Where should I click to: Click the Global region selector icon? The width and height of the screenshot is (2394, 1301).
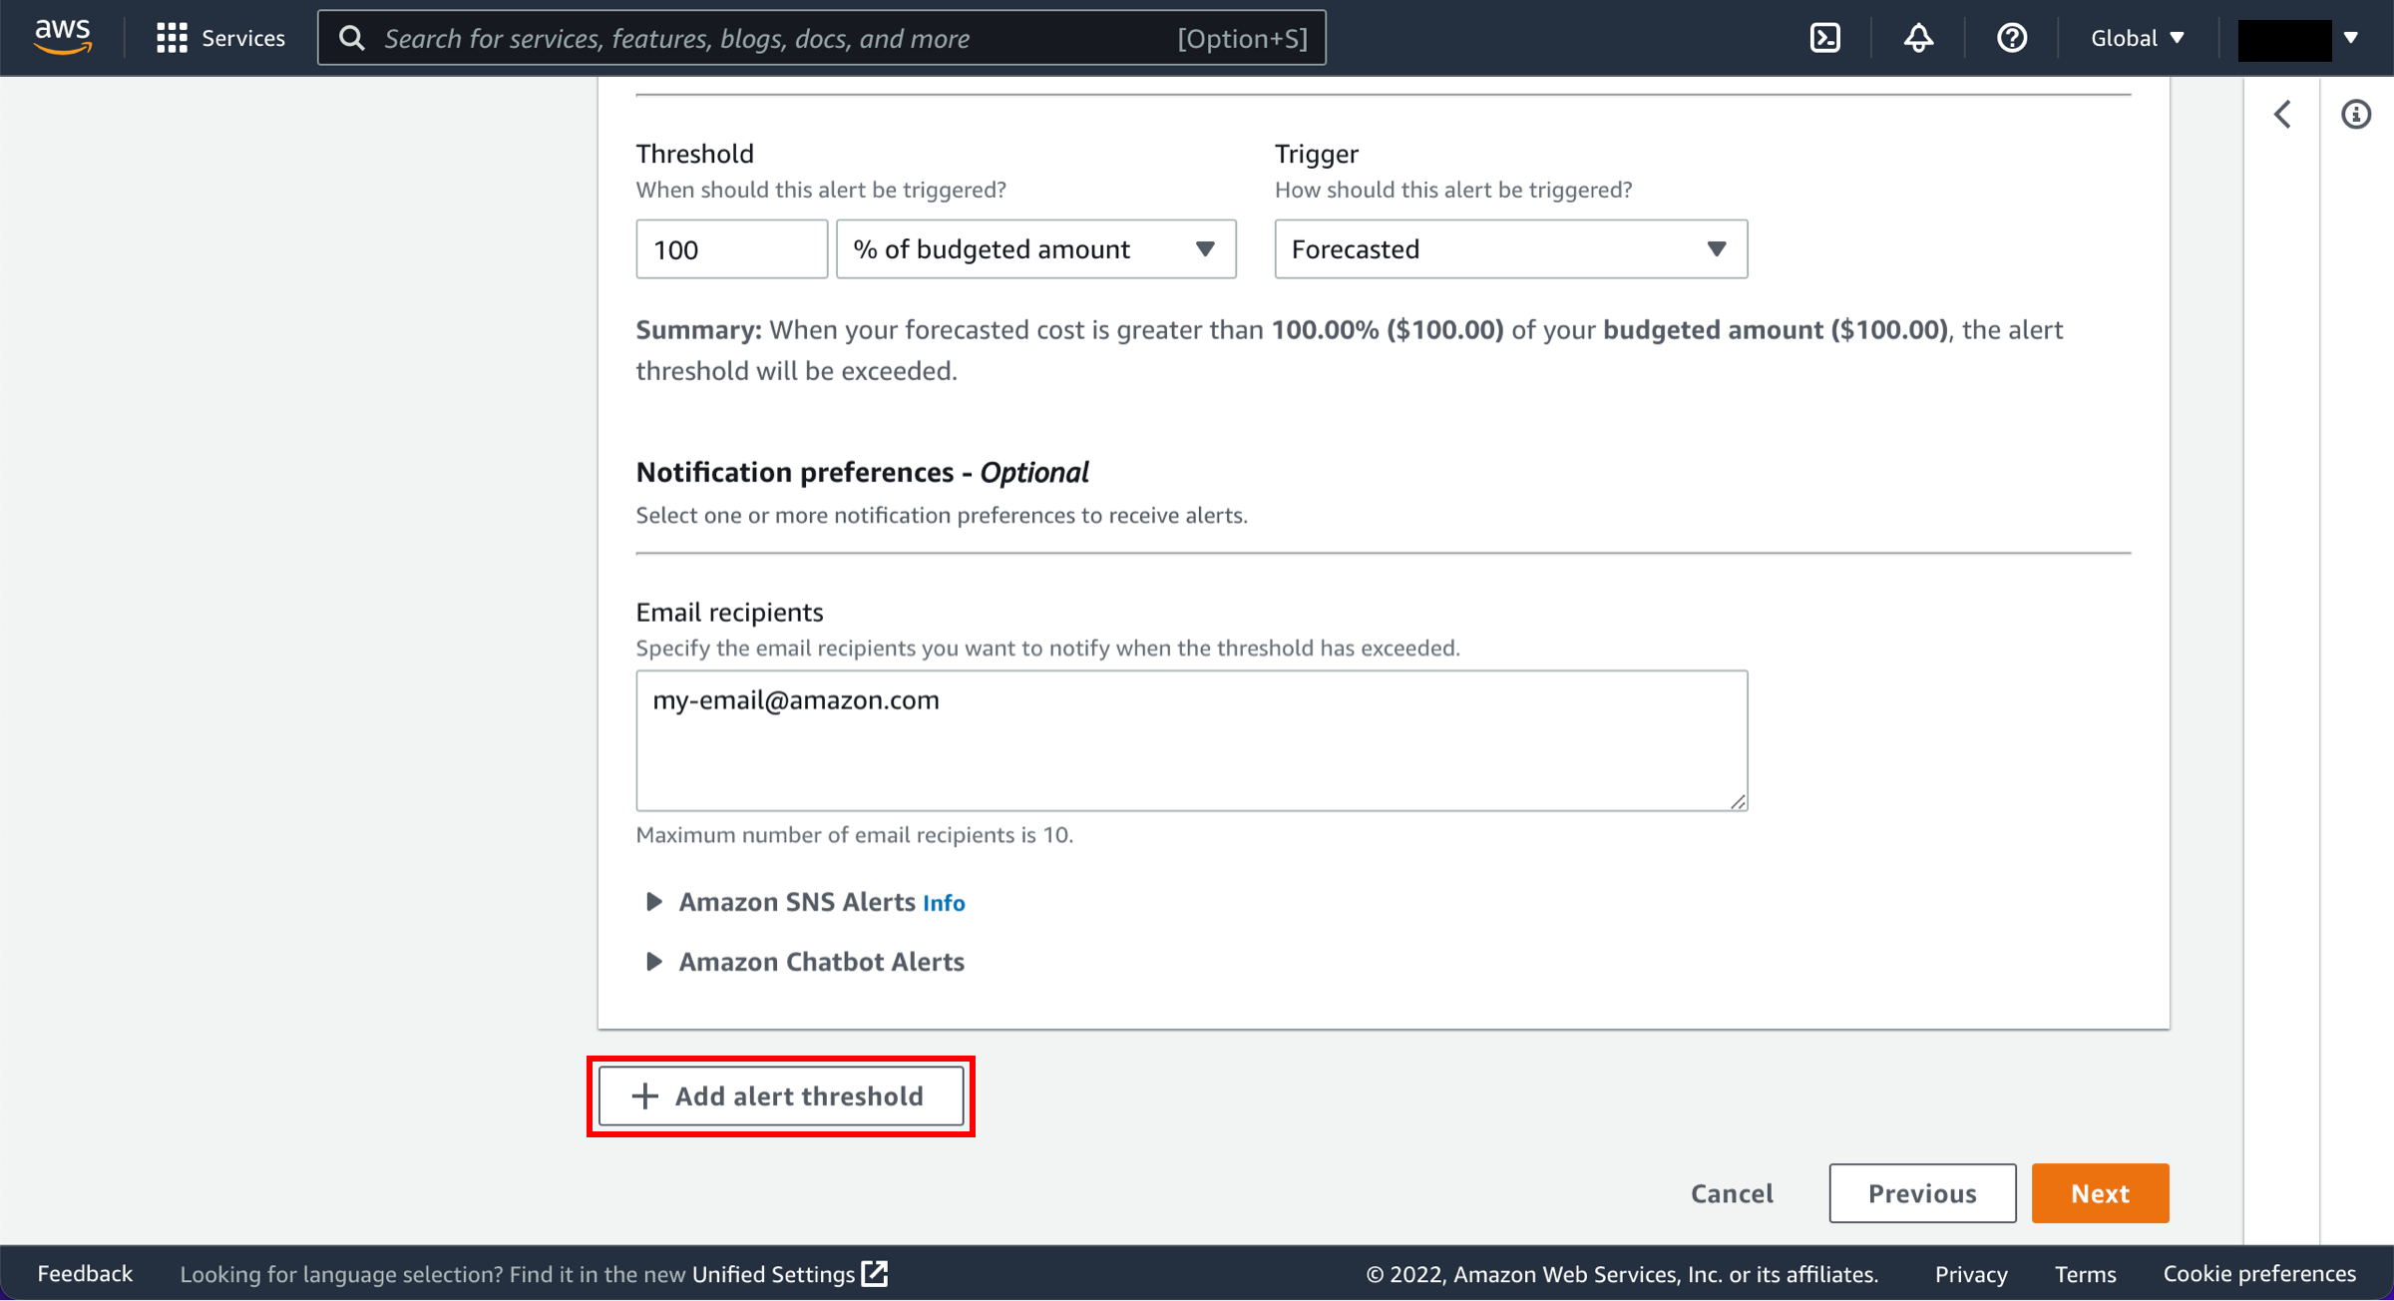point(2140,39)
